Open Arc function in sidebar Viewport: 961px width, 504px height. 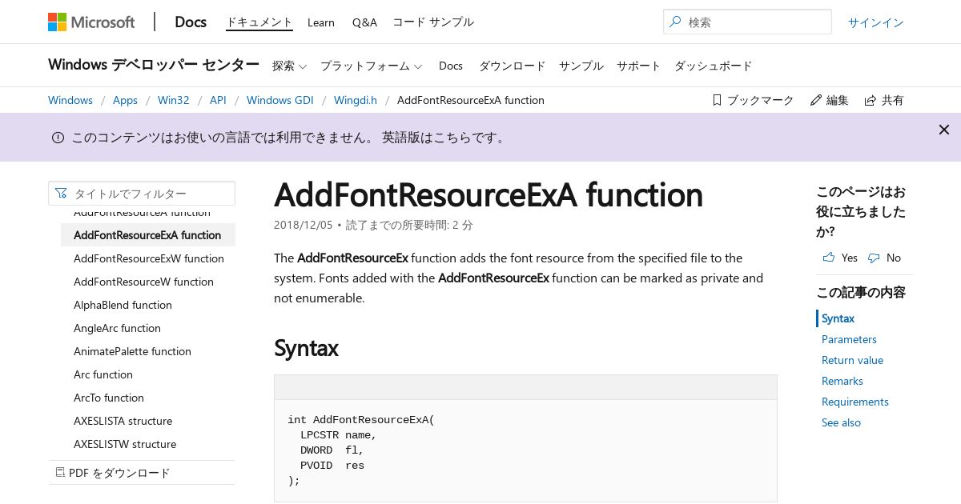[103, 374]
